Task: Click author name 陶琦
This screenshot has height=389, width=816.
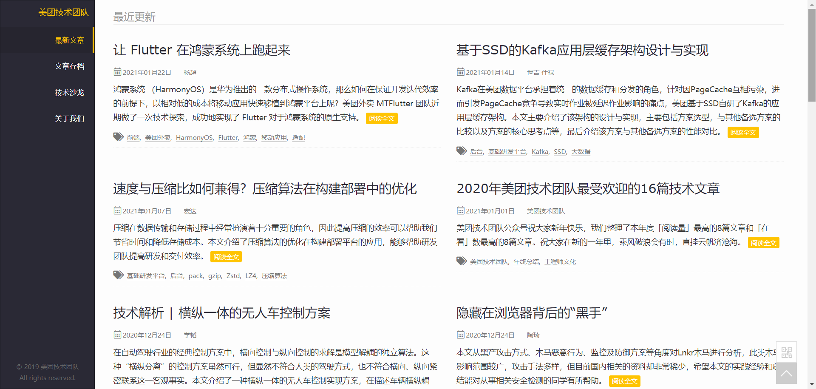Action: tap(533, 335)
